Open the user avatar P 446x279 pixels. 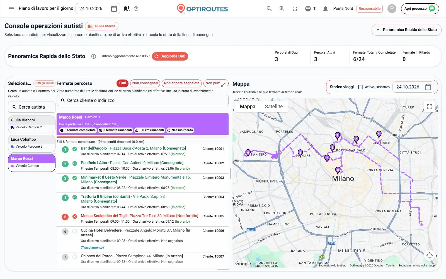(x=392, y=9)
